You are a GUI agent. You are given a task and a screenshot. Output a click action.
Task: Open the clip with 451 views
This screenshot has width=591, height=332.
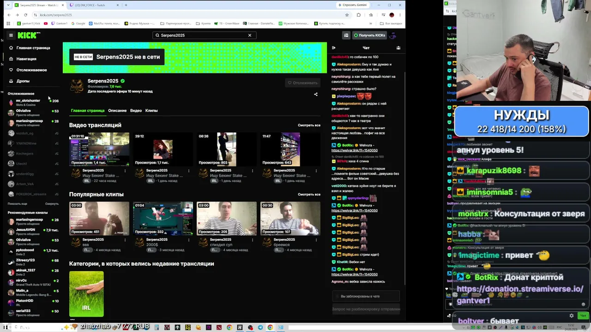[x=99, y=219]
